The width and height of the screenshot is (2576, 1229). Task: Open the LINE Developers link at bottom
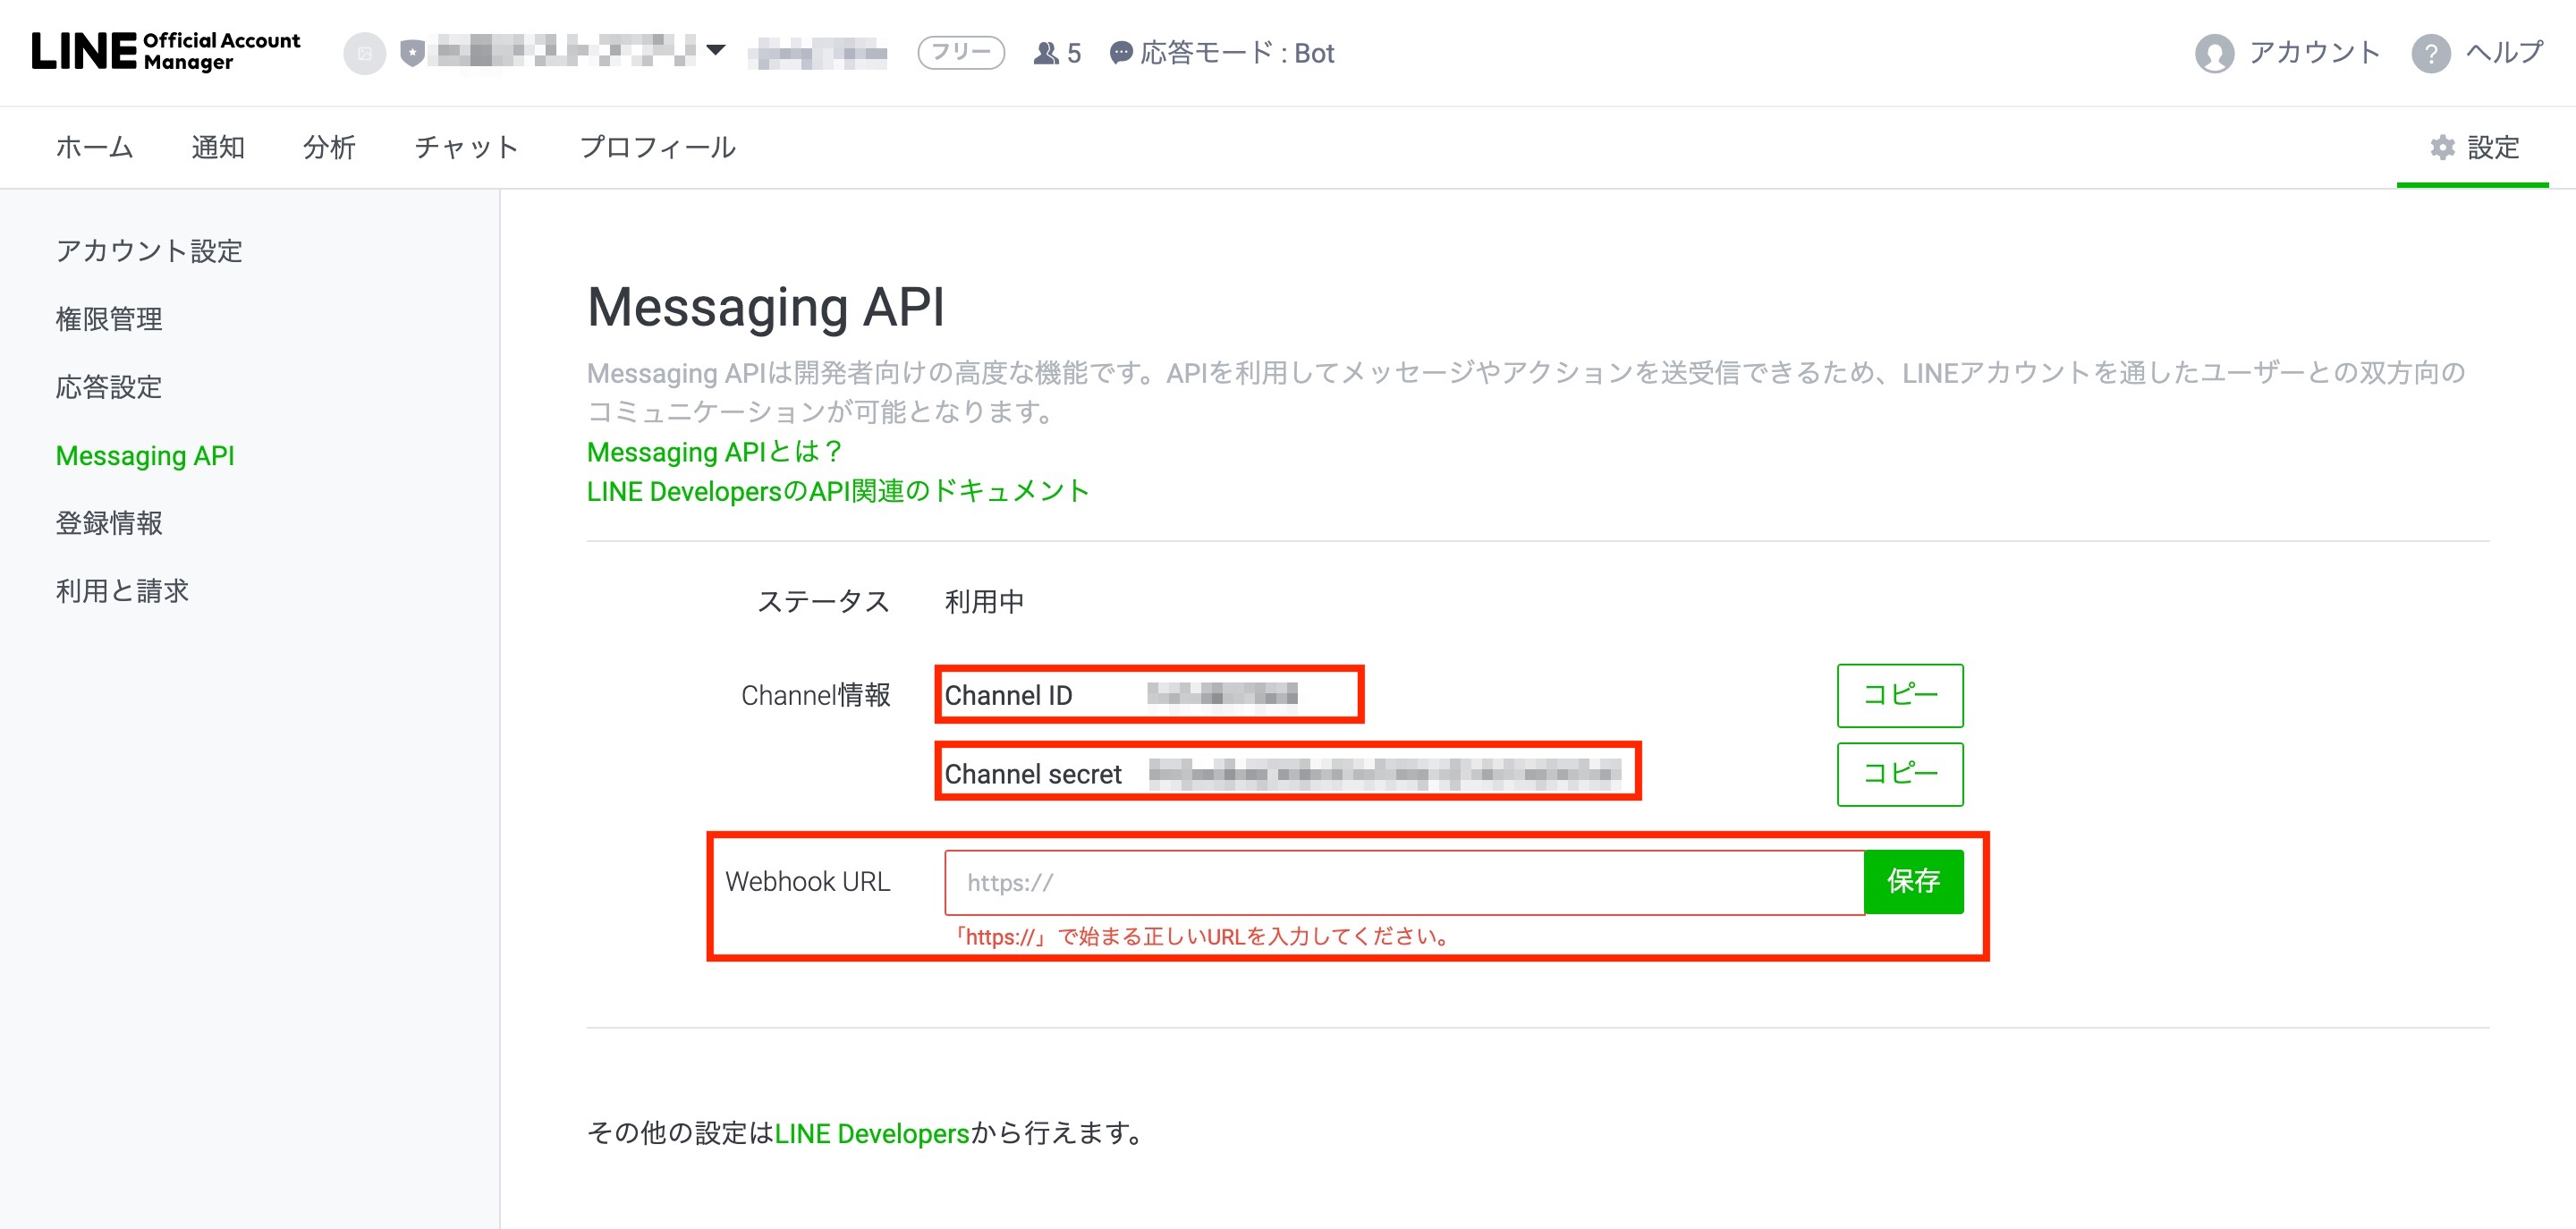pyautogui.click(x=872, y=1133)
